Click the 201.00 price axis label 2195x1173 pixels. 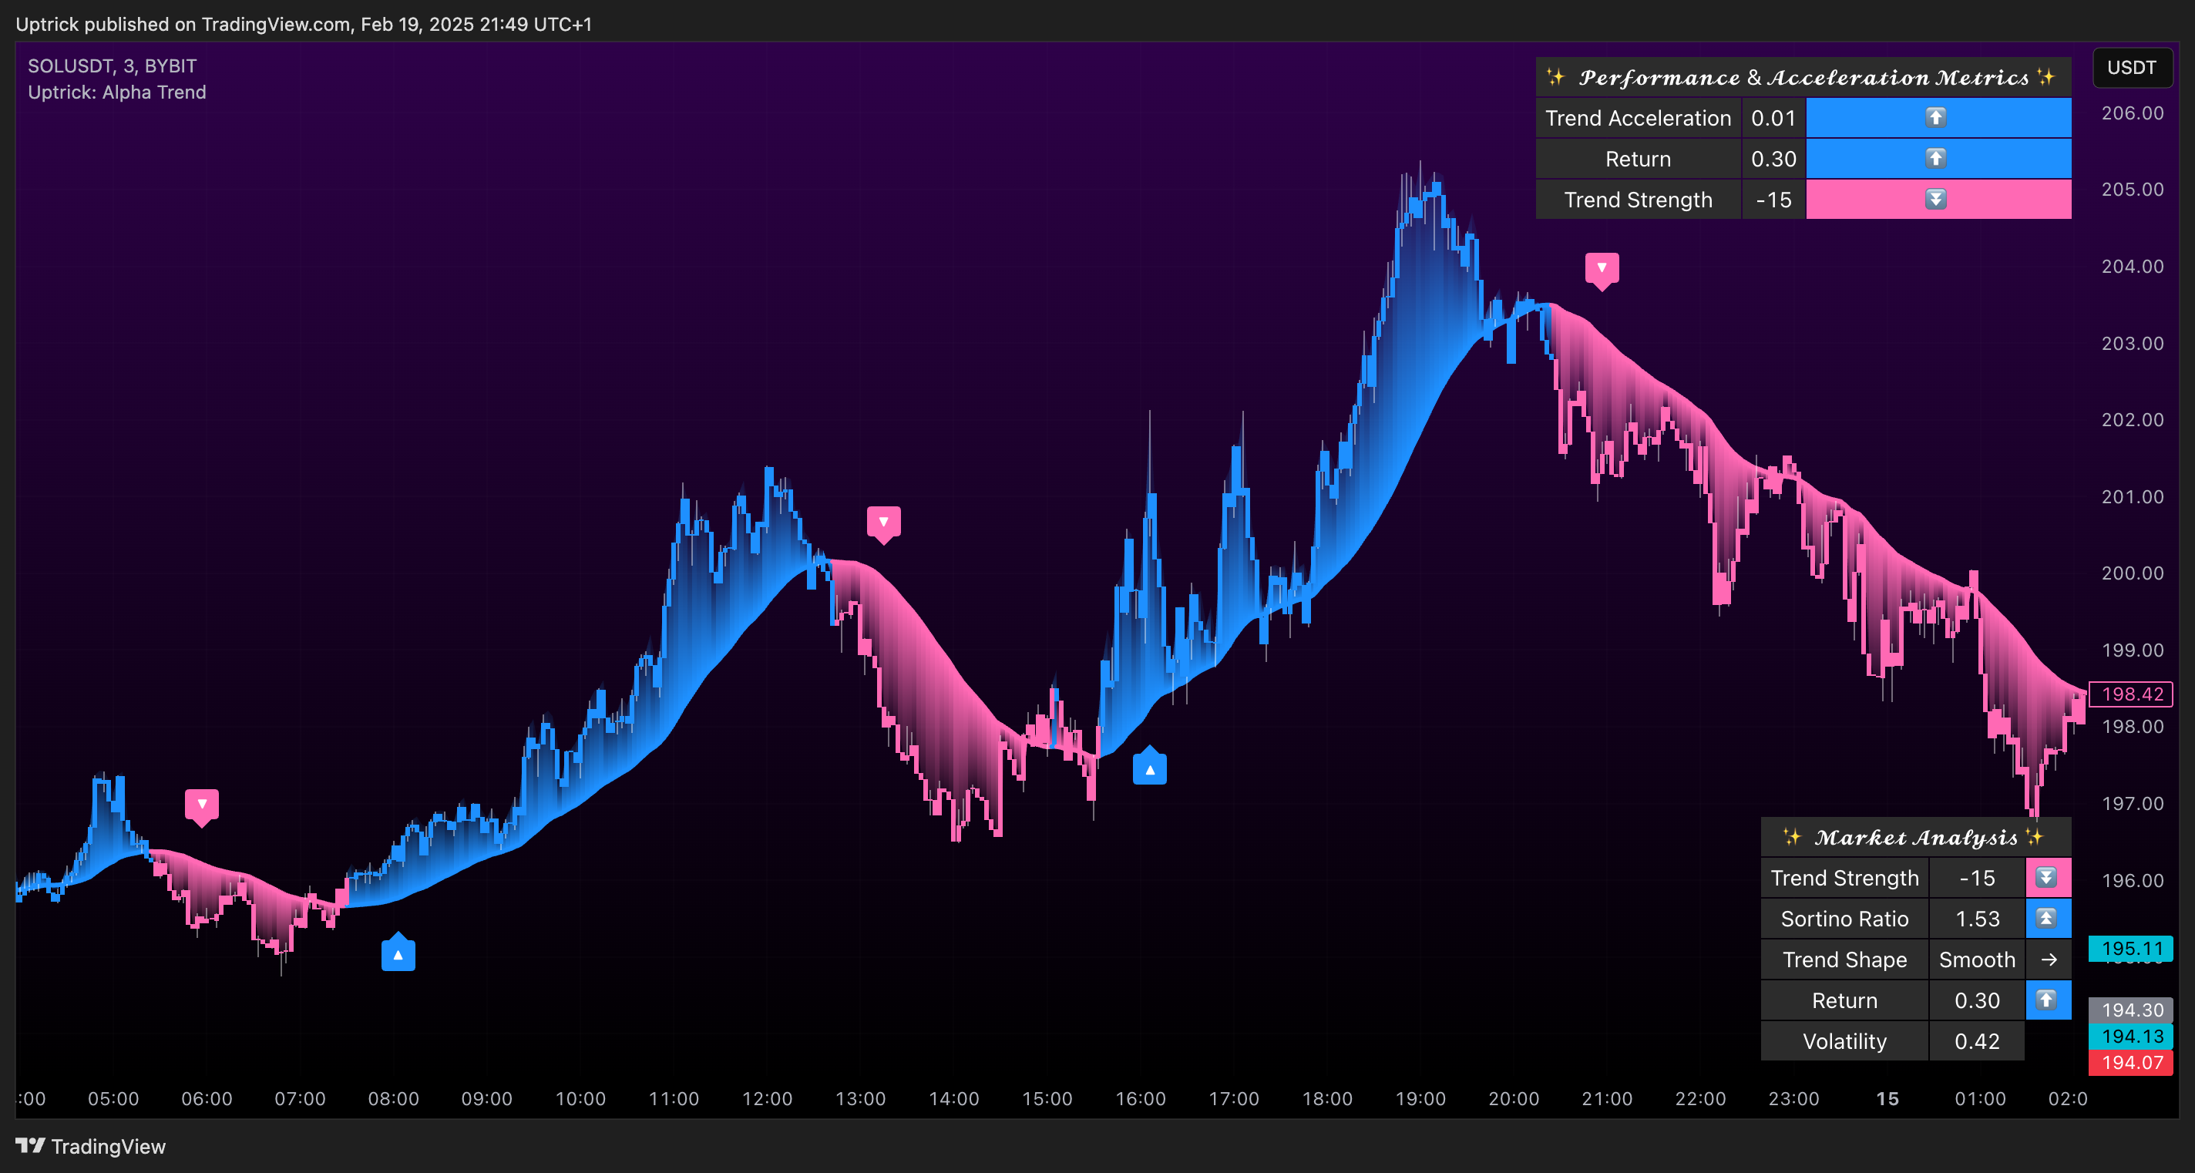(x=2132, y=496)
